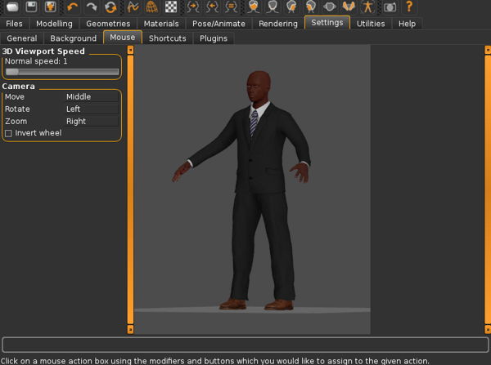The image size is (491, 365).
Task: Click the bottom command input field
Action: (245, 345)
